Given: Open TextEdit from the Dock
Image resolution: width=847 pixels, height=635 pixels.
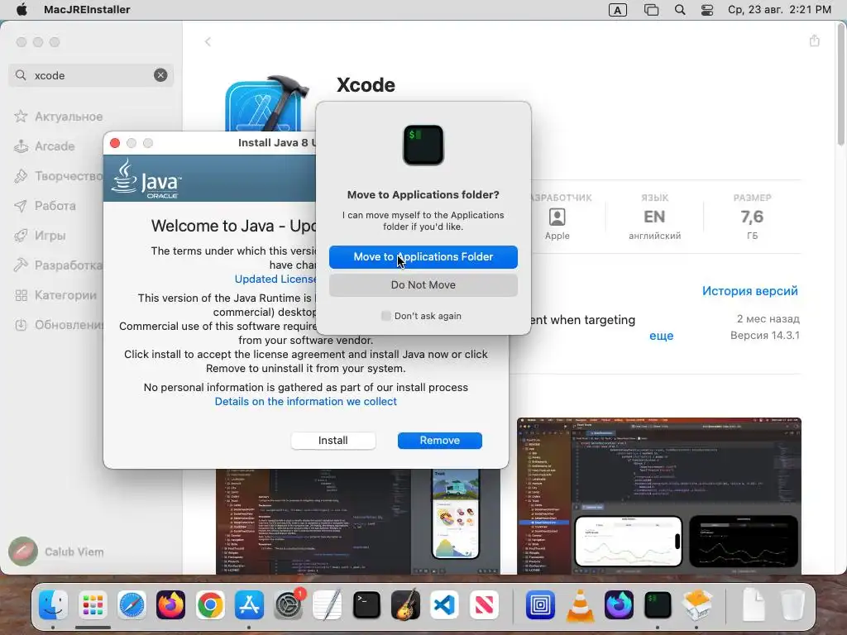Looking at the screenshot, I should pyautogui.click(x=328, y=604).
